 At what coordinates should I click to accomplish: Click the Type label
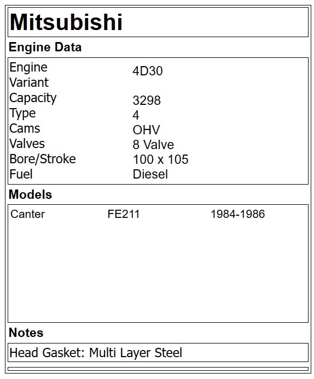click(x=22, y=114)
